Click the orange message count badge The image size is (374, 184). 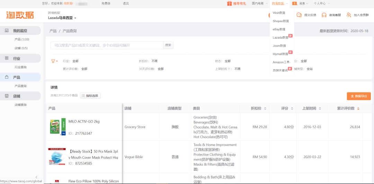point(295,3)
